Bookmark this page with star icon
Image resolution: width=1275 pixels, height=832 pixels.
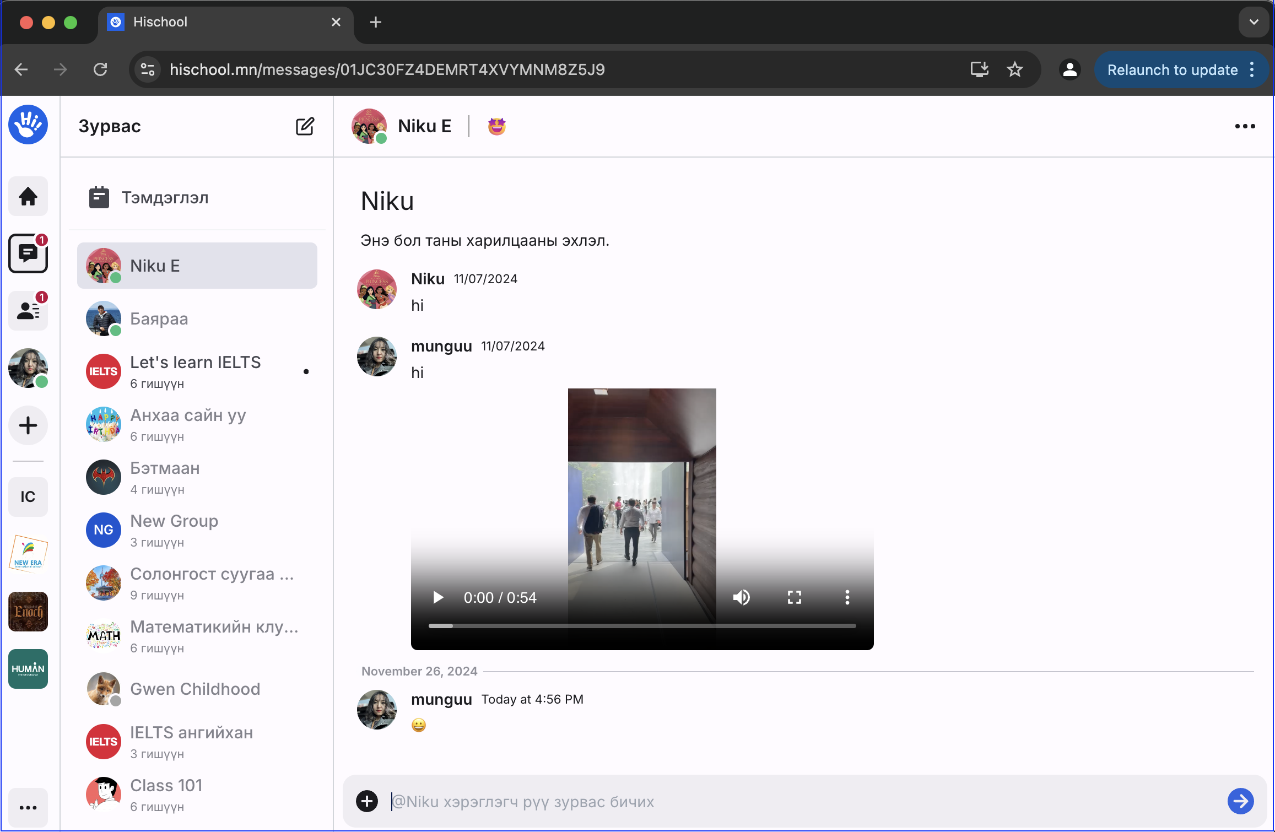pos(1014,69)
